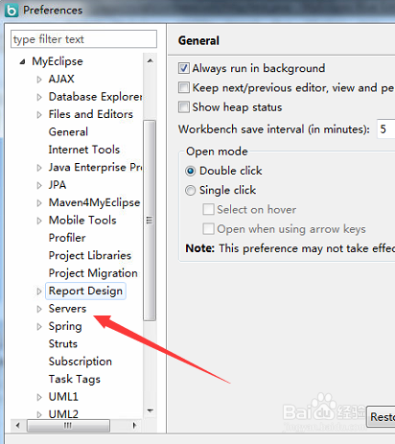Expand the JPA node arrow

[39, 185]
